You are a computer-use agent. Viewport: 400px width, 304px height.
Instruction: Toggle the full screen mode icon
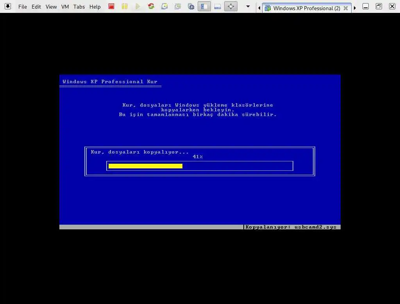click(x=230, y=6)
